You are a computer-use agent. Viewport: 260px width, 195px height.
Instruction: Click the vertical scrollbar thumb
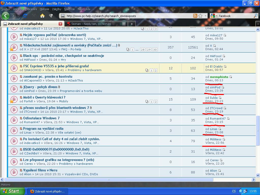pos(258,131)
